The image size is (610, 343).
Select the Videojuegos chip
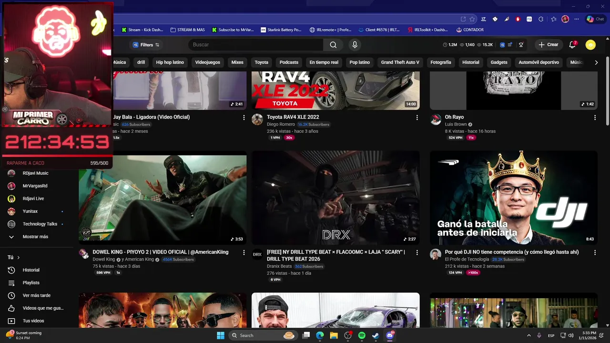click(208, 62)
